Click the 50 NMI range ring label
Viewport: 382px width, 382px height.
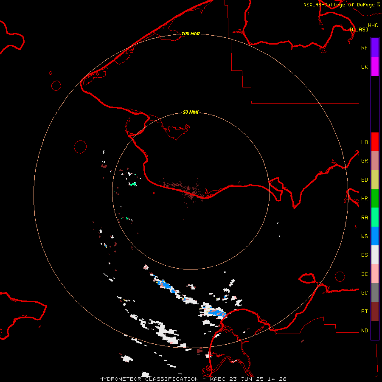[191, 112]
